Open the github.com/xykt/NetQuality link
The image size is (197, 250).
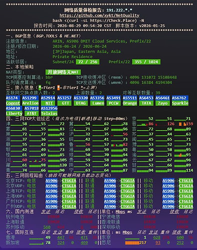coord(99,15)
